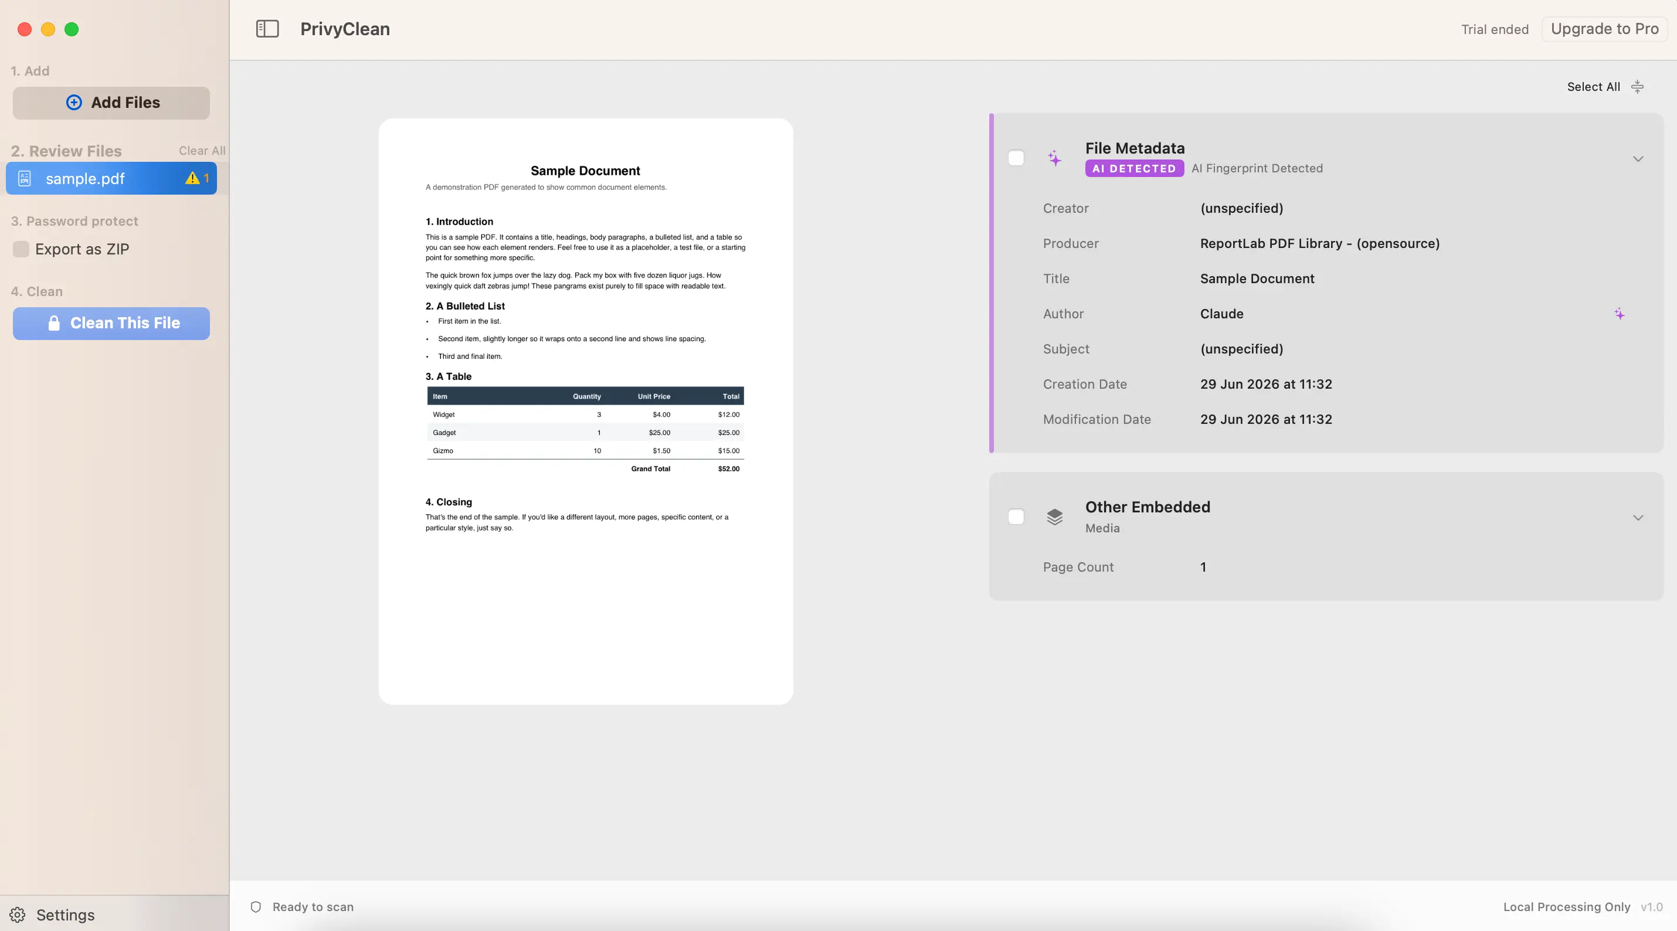Collapse the File Metadata section chevron
The image size is (1677, 931).
[x=1638, y=159]
